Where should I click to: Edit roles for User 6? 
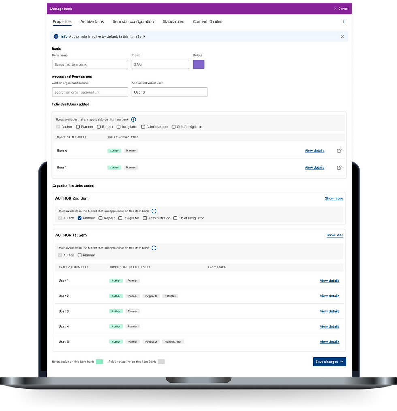tap(339, 151)
